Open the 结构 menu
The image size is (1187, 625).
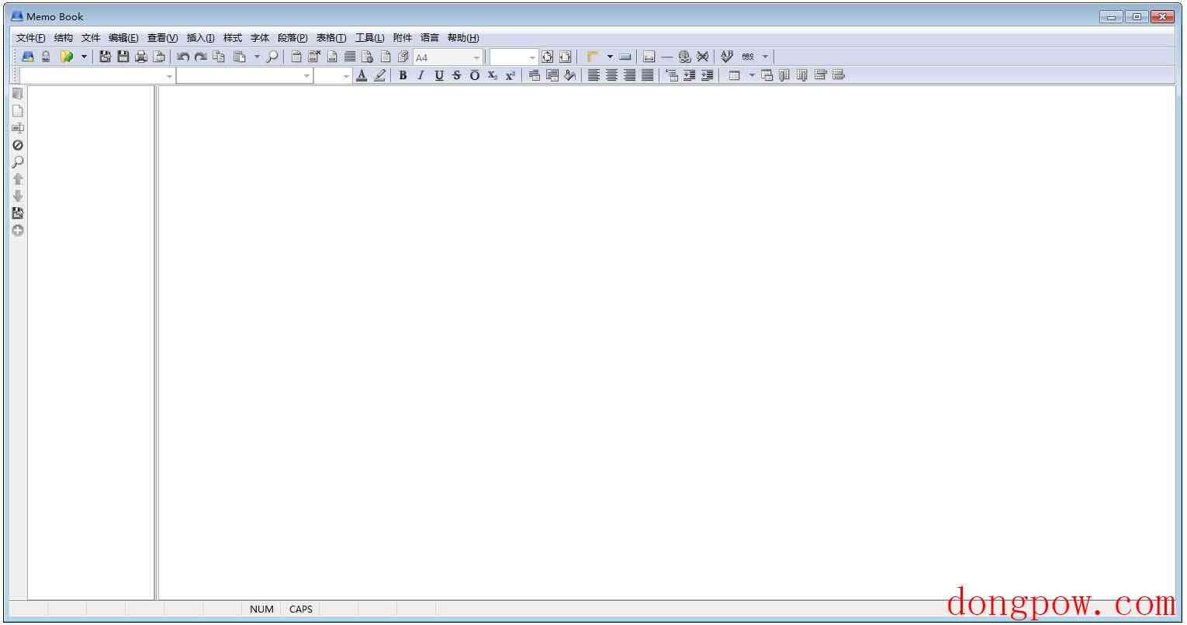coord(64,38)
